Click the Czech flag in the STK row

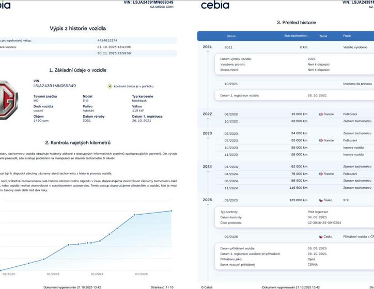point(321,200)
